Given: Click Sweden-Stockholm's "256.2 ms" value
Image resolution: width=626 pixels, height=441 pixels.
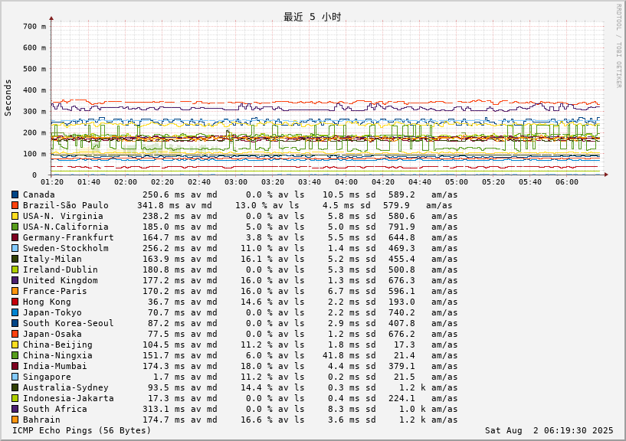Looking at the screenshot, I should tap(164, 248).
